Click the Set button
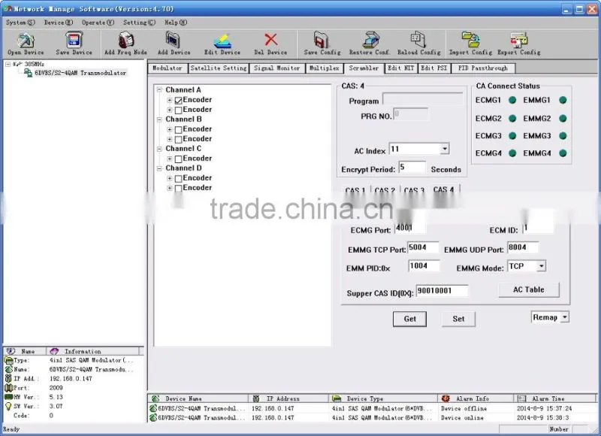 point(458,319)
